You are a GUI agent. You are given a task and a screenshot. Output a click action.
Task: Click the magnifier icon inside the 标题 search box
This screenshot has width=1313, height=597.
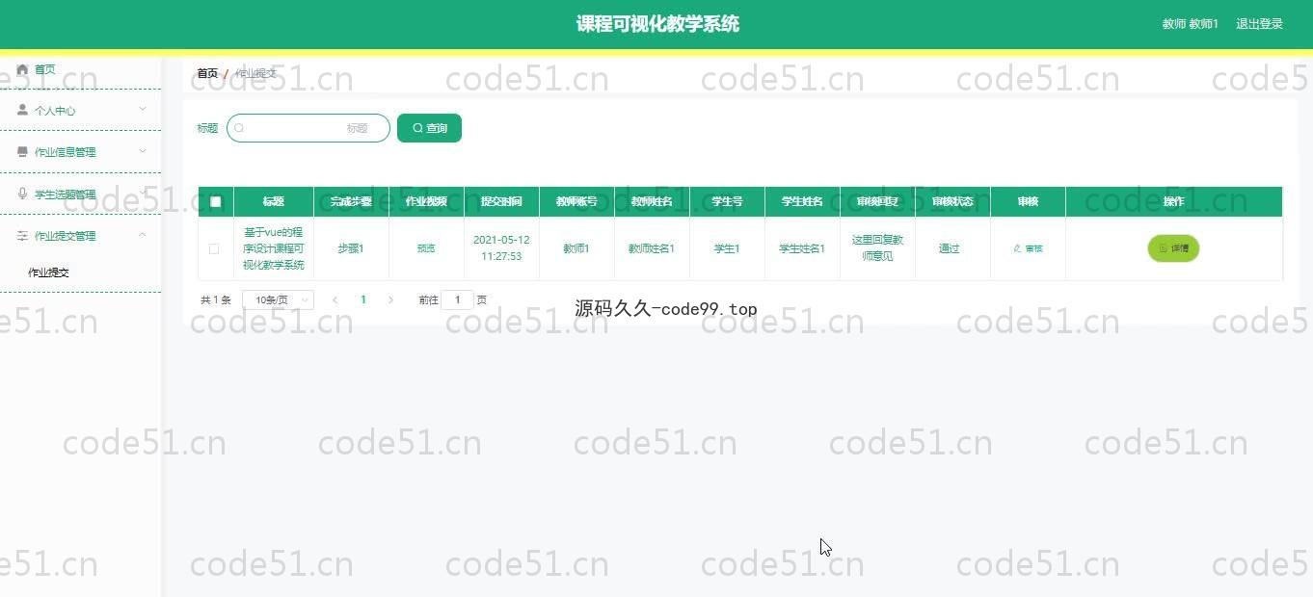239,128
